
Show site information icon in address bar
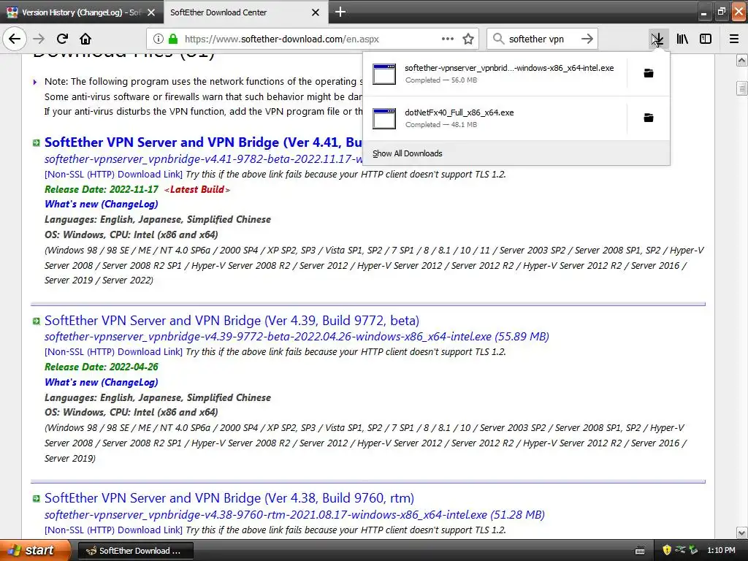159,39
